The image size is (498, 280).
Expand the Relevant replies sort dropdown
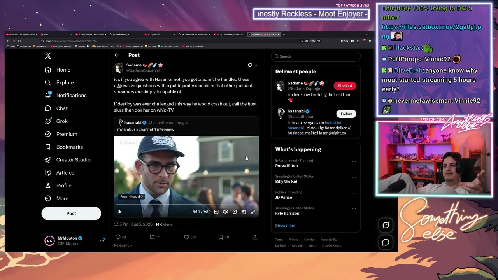tap(123, 245)
